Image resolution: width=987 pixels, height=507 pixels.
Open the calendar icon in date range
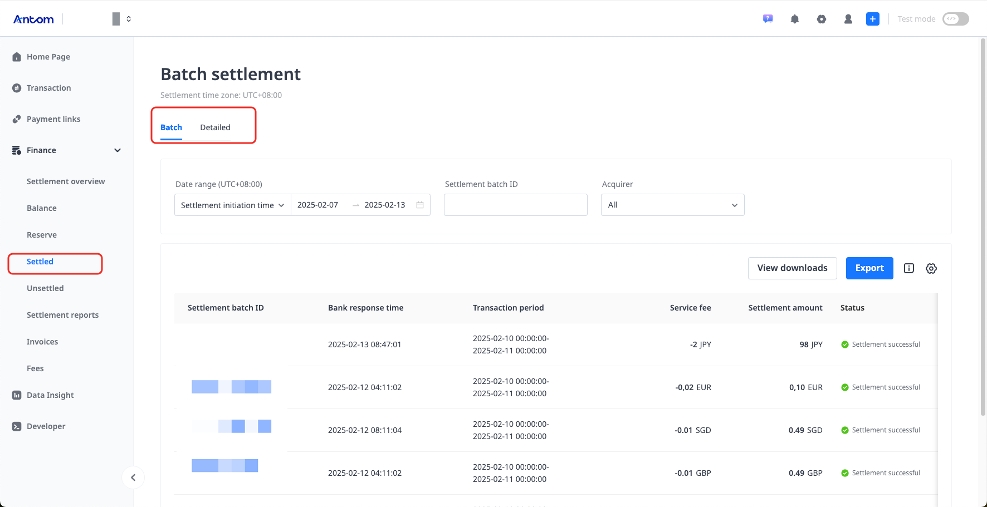click(419, 205)
